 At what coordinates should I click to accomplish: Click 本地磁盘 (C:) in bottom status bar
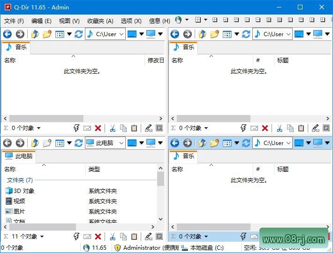pyautogui.click(x=202, y=248)
